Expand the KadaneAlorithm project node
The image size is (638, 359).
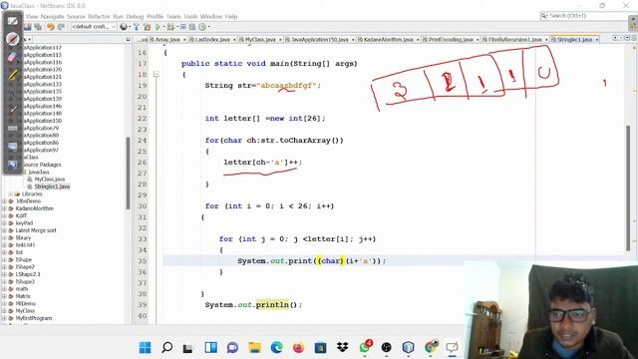pyautogui.click(x=4, y=208)
